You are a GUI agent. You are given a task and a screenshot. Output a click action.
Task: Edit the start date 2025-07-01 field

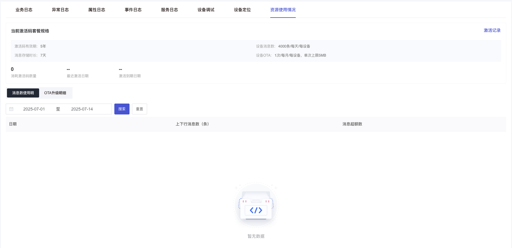(34, 109)
